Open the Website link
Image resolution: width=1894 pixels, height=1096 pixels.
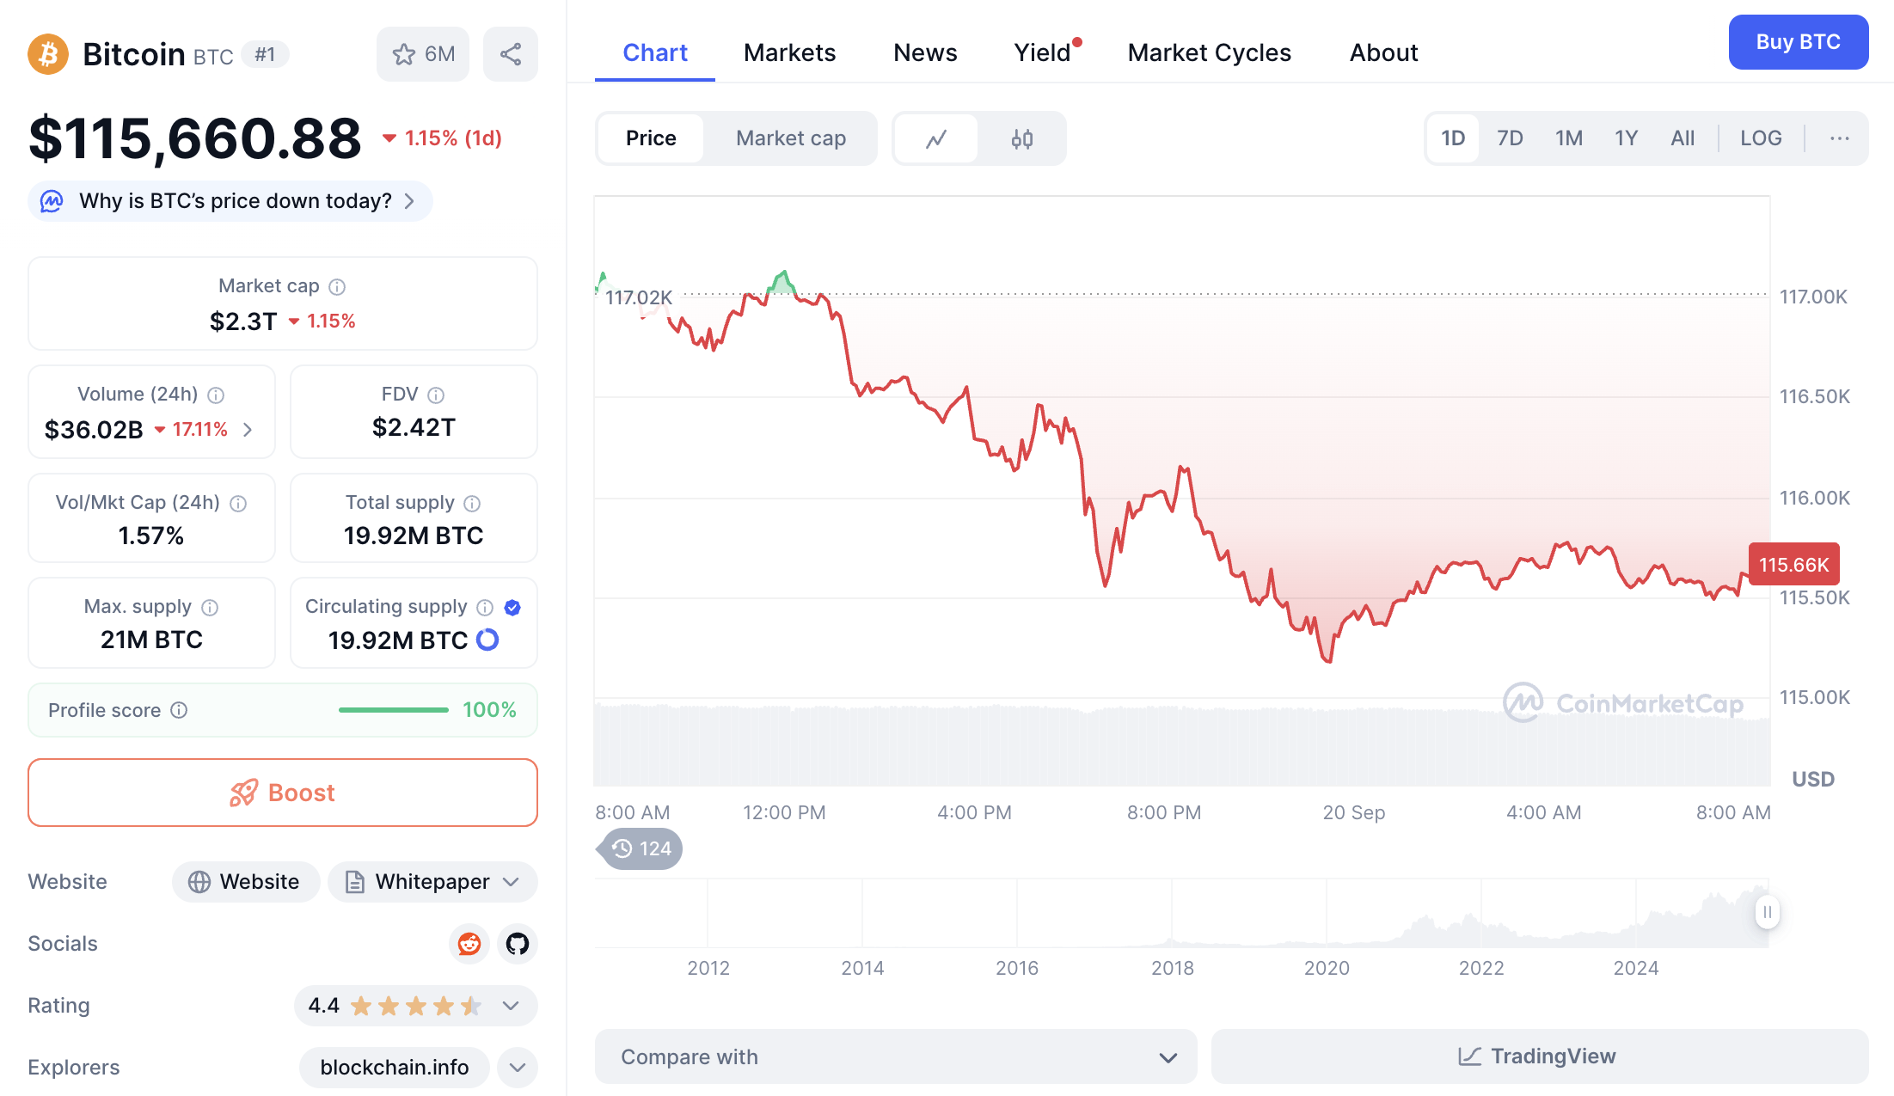pyautogui.click(x=246, y=882)
